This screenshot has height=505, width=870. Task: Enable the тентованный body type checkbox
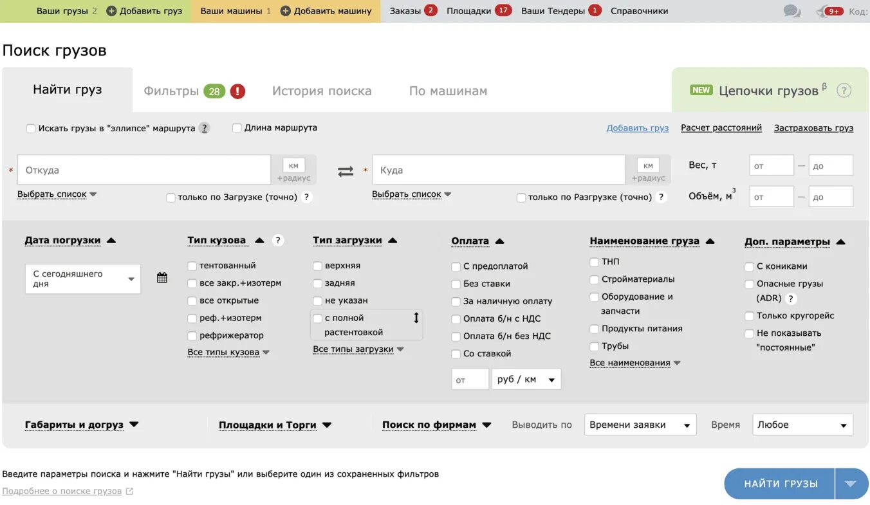point(192,265)
